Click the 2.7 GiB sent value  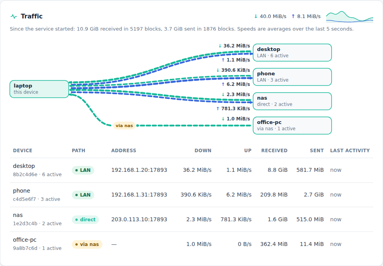click(314, 195)
